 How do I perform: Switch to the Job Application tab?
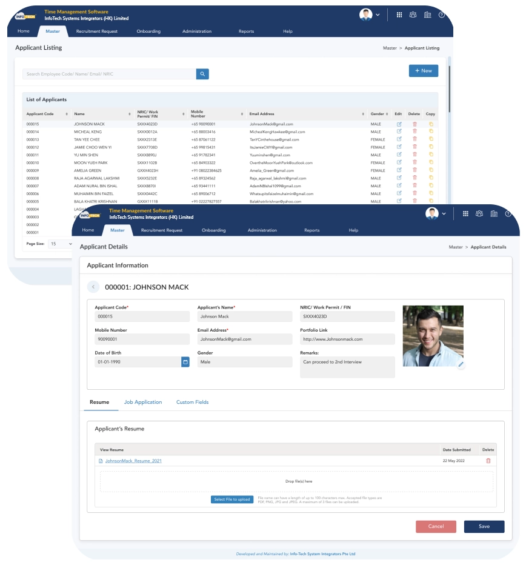click(143, 402)
